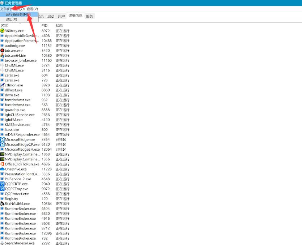The image size is (302, 245).
Task: Click the Registry process icon
Action: coord(2,199)
